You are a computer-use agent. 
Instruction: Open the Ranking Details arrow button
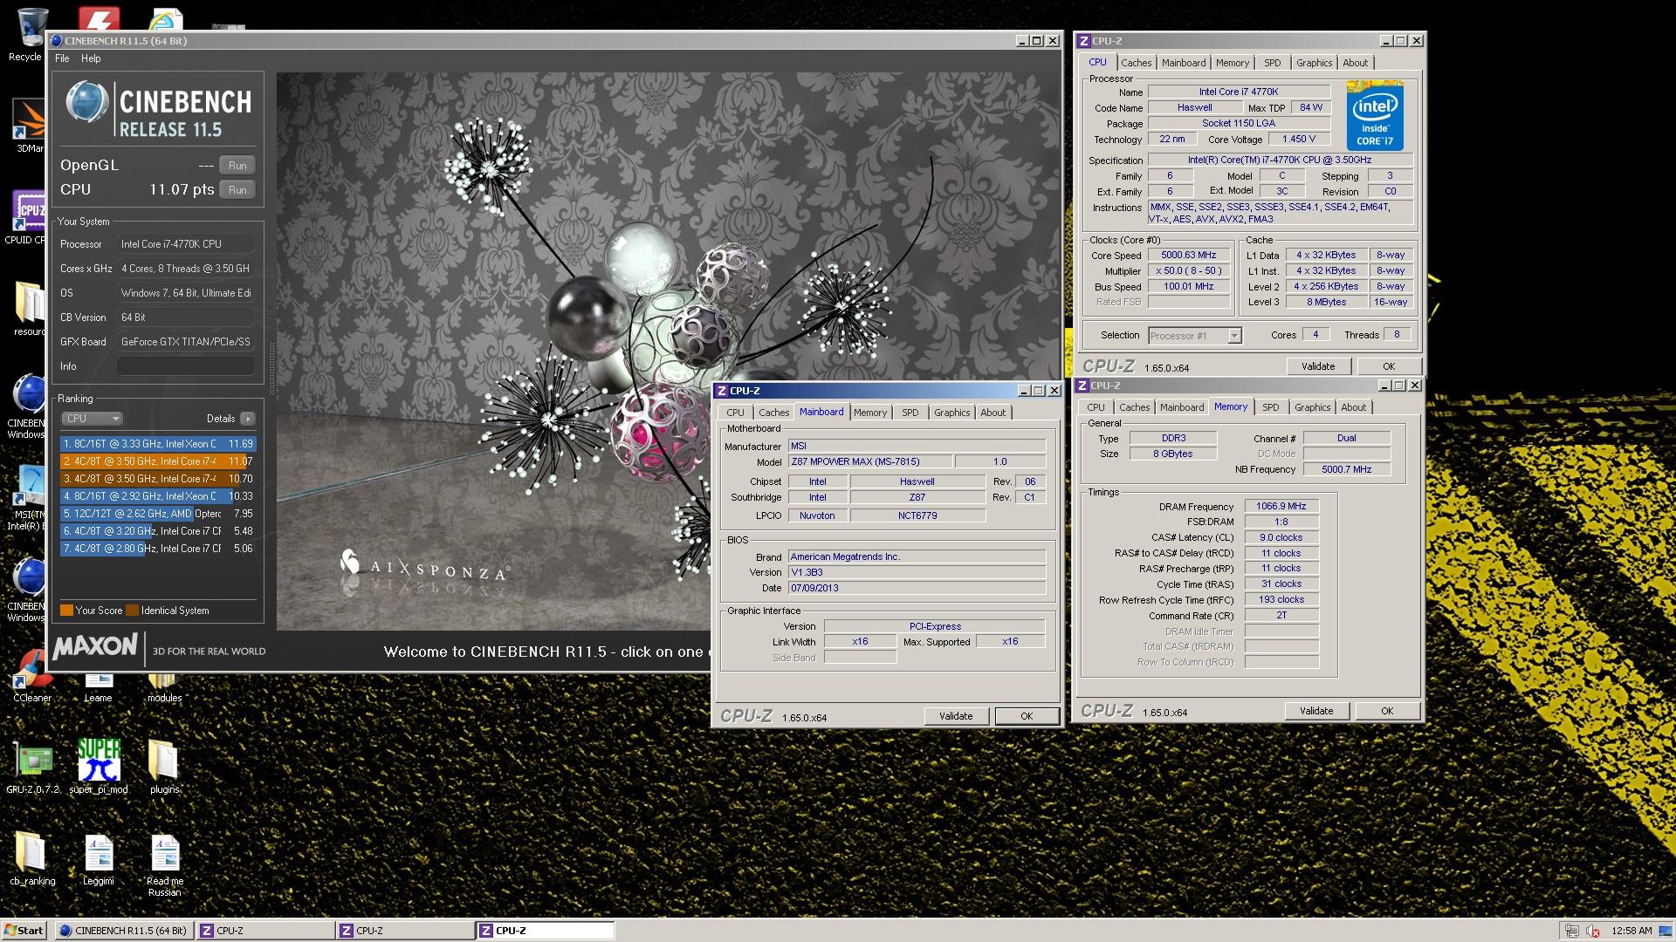tap(248, 419)
